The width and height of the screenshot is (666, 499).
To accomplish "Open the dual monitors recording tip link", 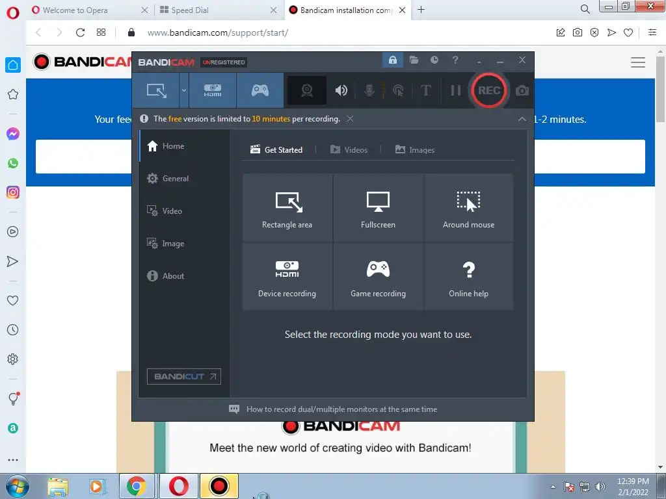I will pos(341,409).
